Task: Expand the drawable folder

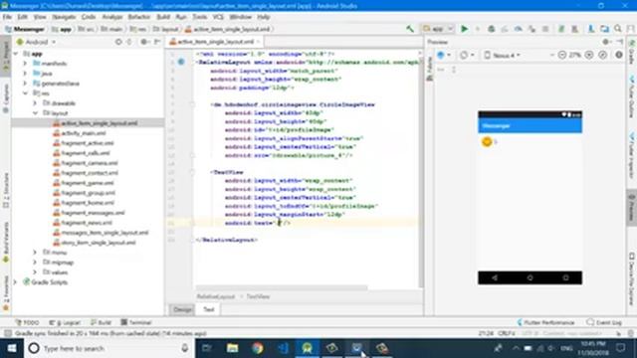Action: pos(36,103)
